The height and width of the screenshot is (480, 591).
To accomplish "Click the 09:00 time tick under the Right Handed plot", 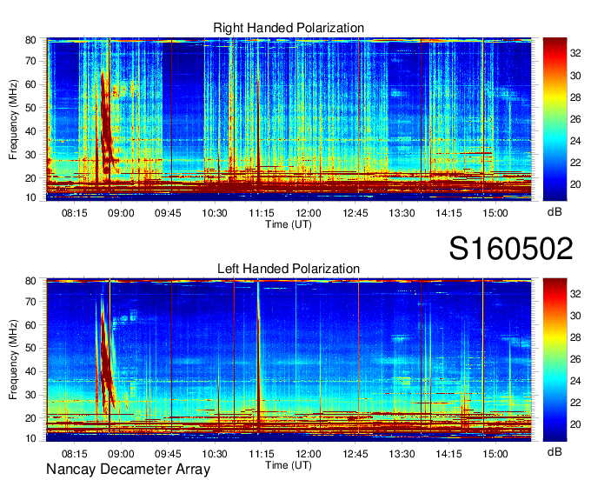I will (121, 213).
